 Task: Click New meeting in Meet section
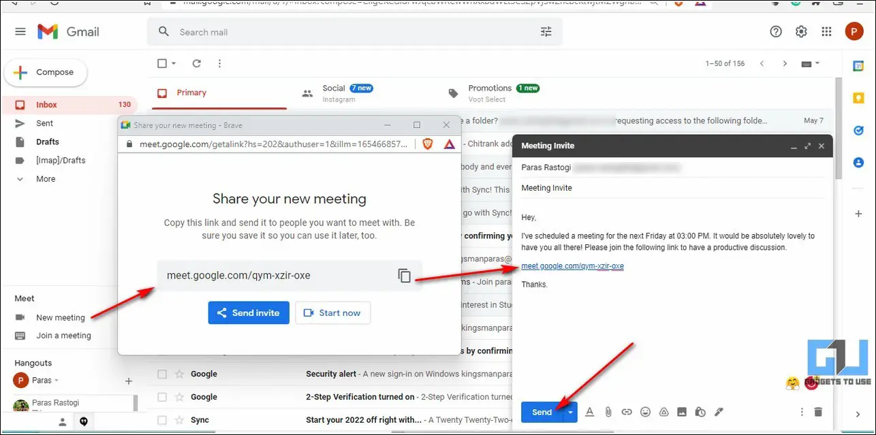pos(60,318)
